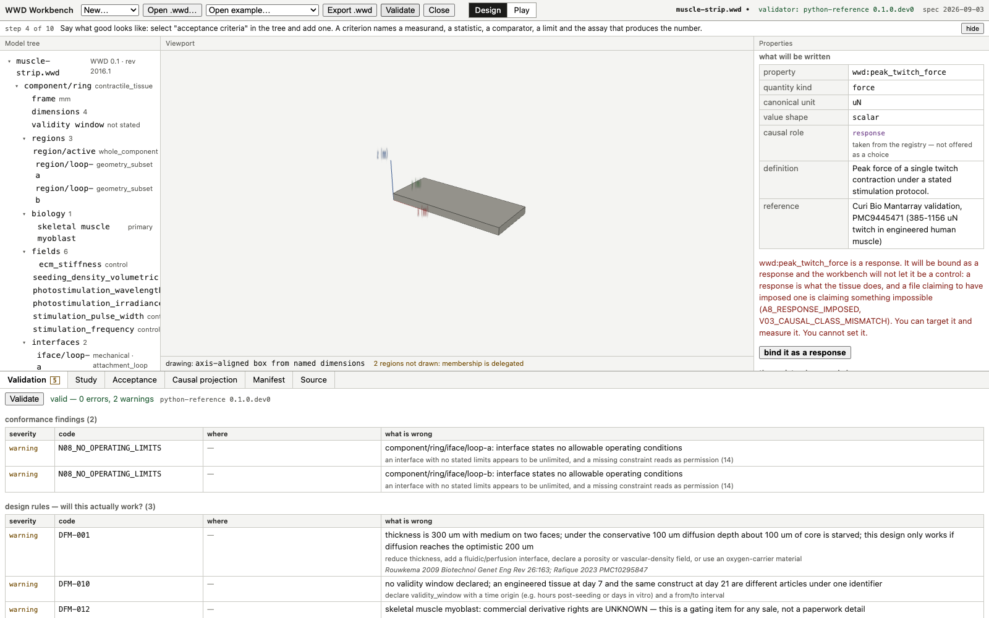
Task: Click first N08_NO_OPERATING_LIMITS code cell
Action: coord(129,454)
